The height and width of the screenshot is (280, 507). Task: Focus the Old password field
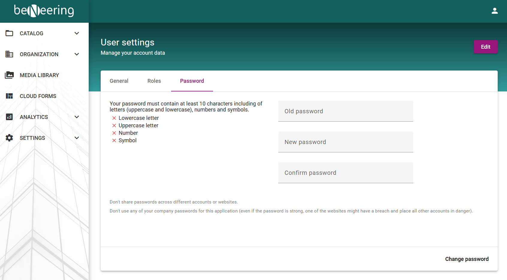click(x=345, y=111)
